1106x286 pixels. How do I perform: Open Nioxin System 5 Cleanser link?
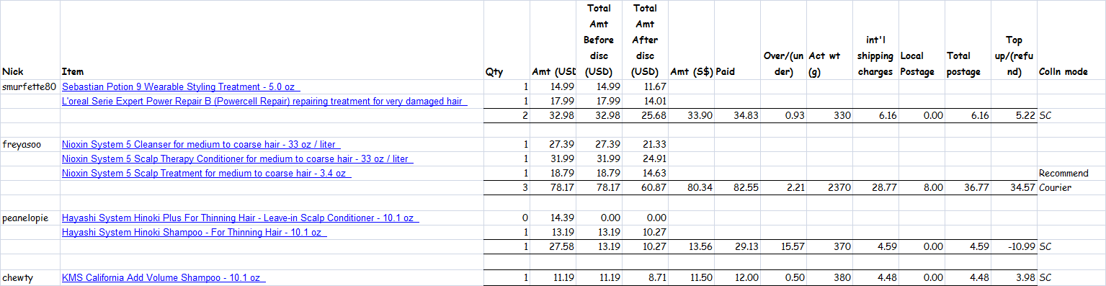(201, 144)
